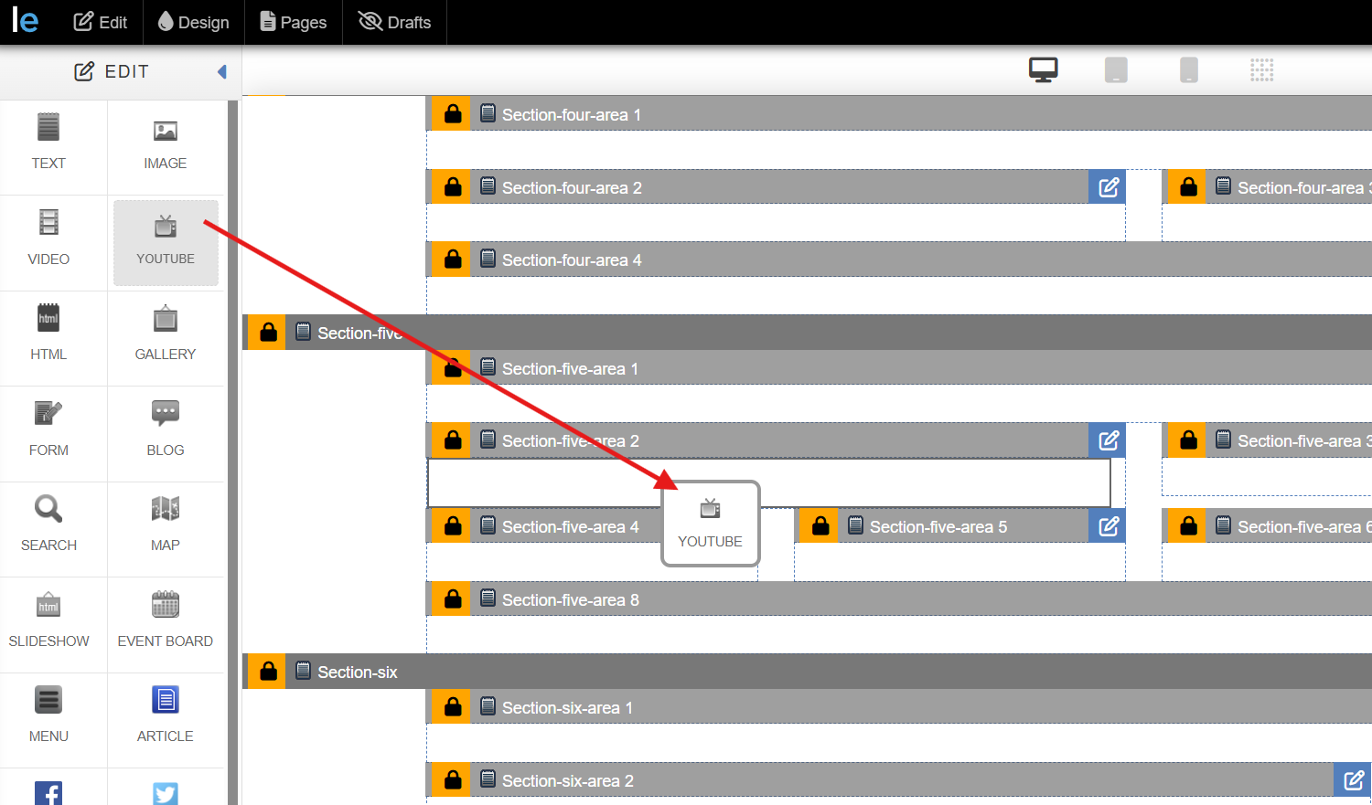Select the Video widget
This screenshot has height=805, width=1372.
click(48, 238)
